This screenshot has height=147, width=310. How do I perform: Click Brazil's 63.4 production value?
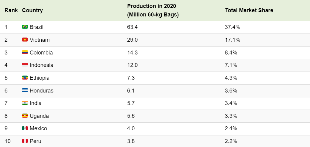pos(132,27)
